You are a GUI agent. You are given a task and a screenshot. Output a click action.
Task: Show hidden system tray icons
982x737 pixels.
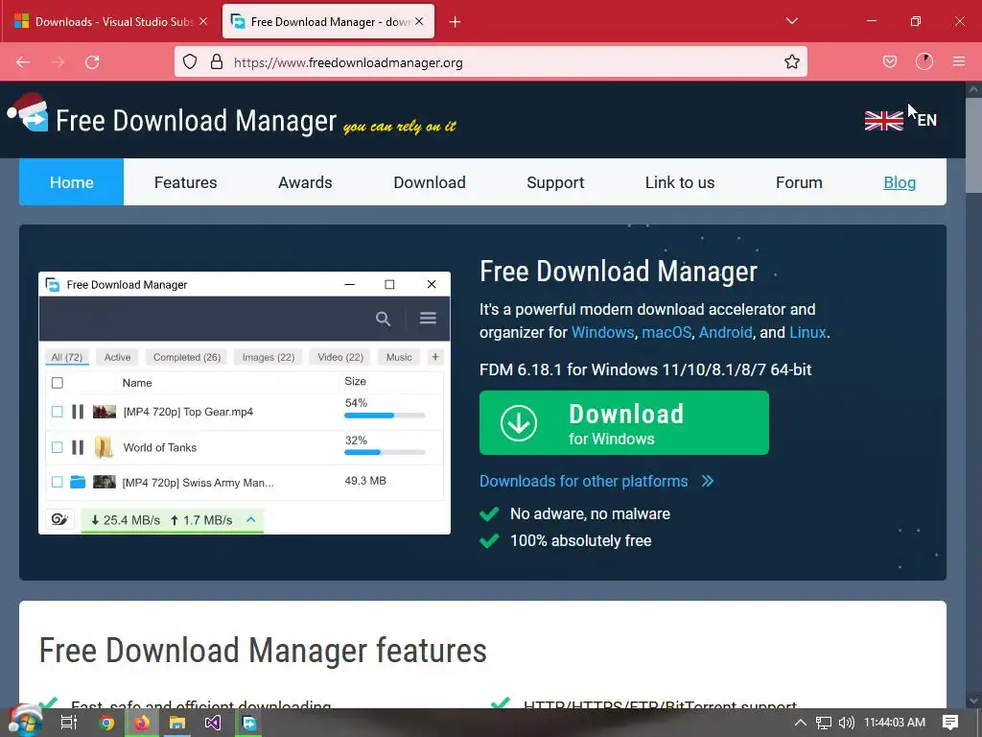coord(800,723)
